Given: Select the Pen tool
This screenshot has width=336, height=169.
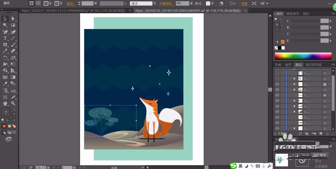Looking at the screenshot, I should [x=5, y=32].
